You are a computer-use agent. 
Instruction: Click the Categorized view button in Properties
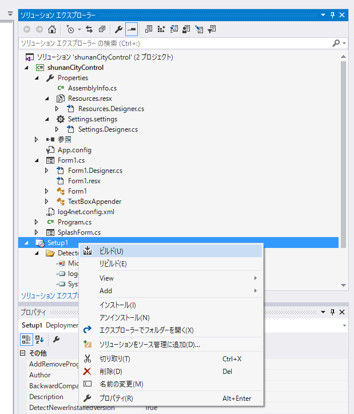26,340
